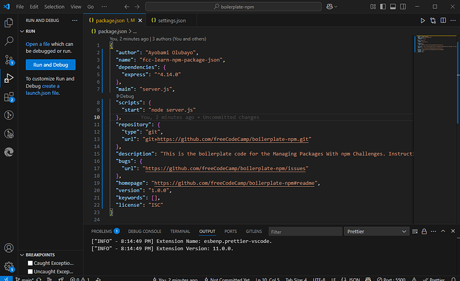Image resolution: width=460 pixels, height=281 pixels.
Task: Open the Go menu
Action: pyautogui.click(x=91, y=7)
